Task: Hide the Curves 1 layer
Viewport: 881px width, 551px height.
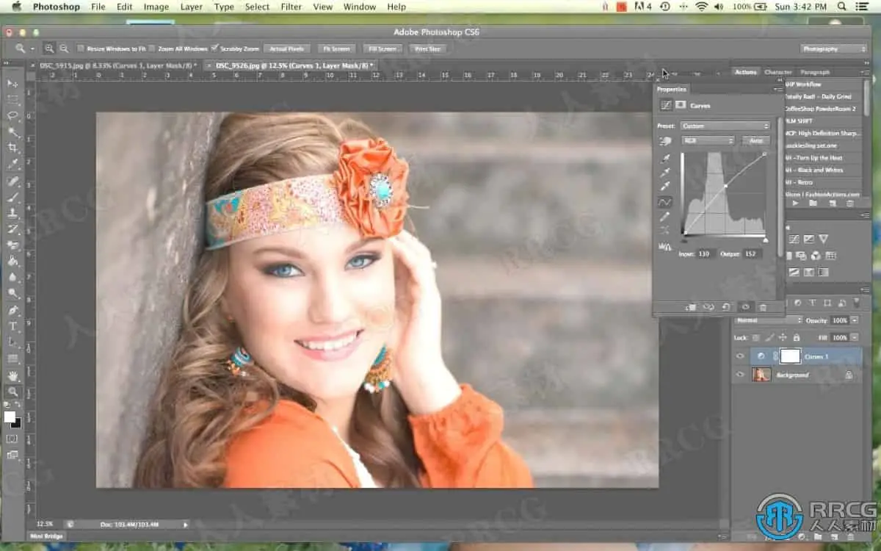Action: (x=740, y=356)
